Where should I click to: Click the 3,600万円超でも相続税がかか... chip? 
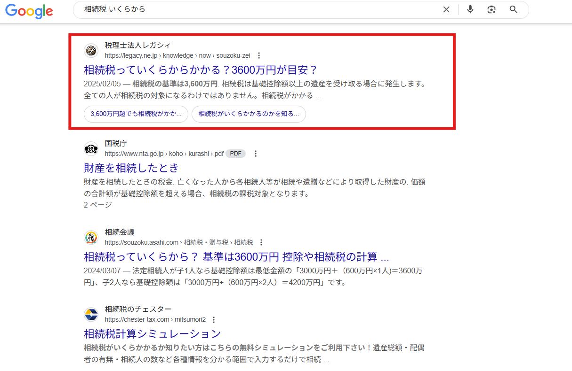click(136, 114)
